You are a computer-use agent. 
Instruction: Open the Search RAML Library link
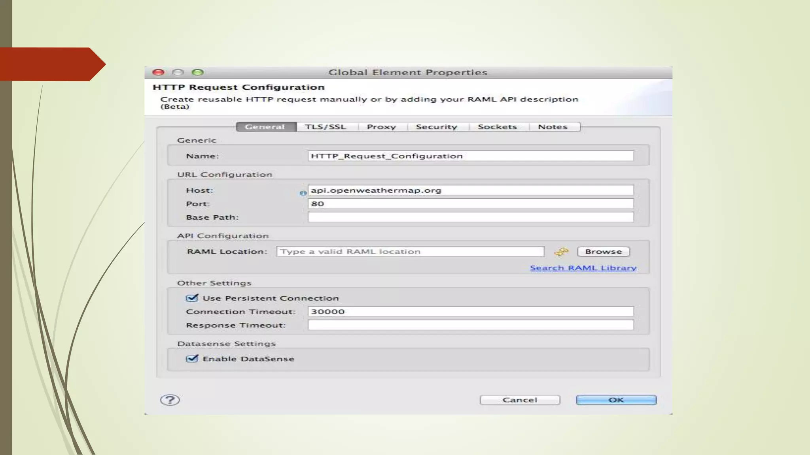(583, 268)
